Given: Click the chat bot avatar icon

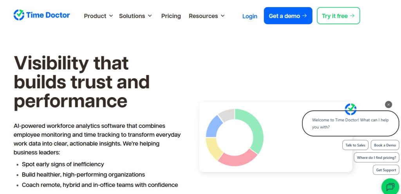Looking at the screenshot, I should pos(350,109).
